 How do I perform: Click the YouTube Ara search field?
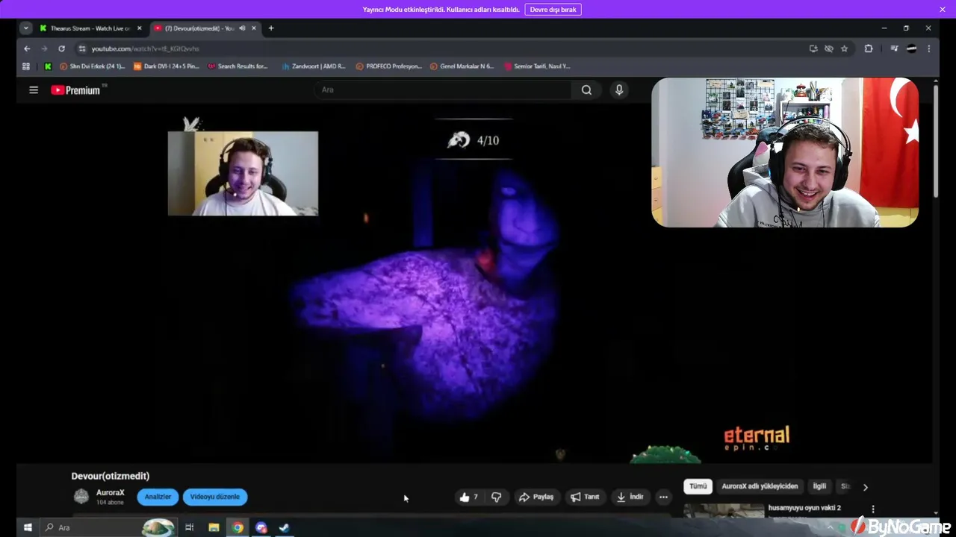point(443,90)
